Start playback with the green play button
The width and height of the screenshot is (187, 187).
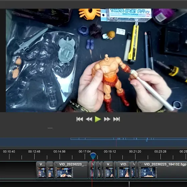(98, 119)
